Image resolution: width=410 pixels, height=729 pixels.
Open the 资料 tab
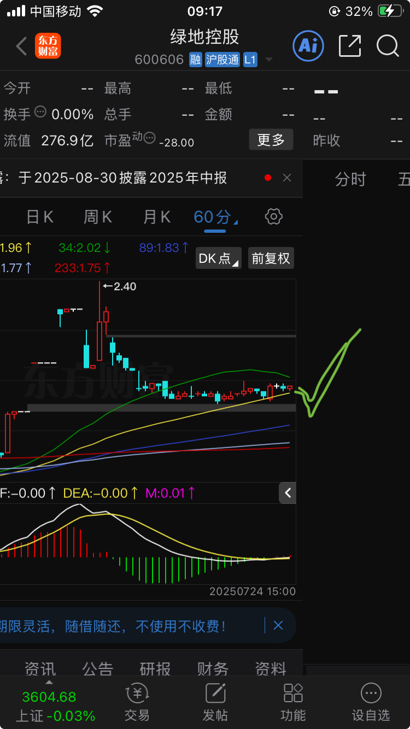[271, 668]
